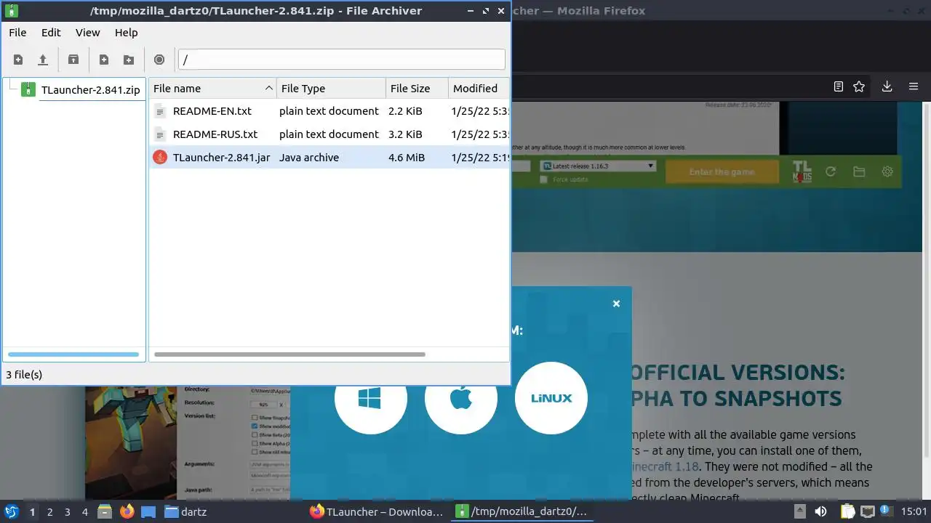The height and width of the screenshot is (523, 931).
Task: Click the text file icon of README-EN.txt
Action: (x=160, y=111)
